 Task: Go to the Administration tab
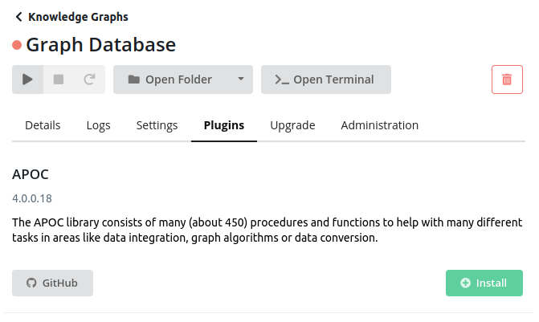pos(379,125)
